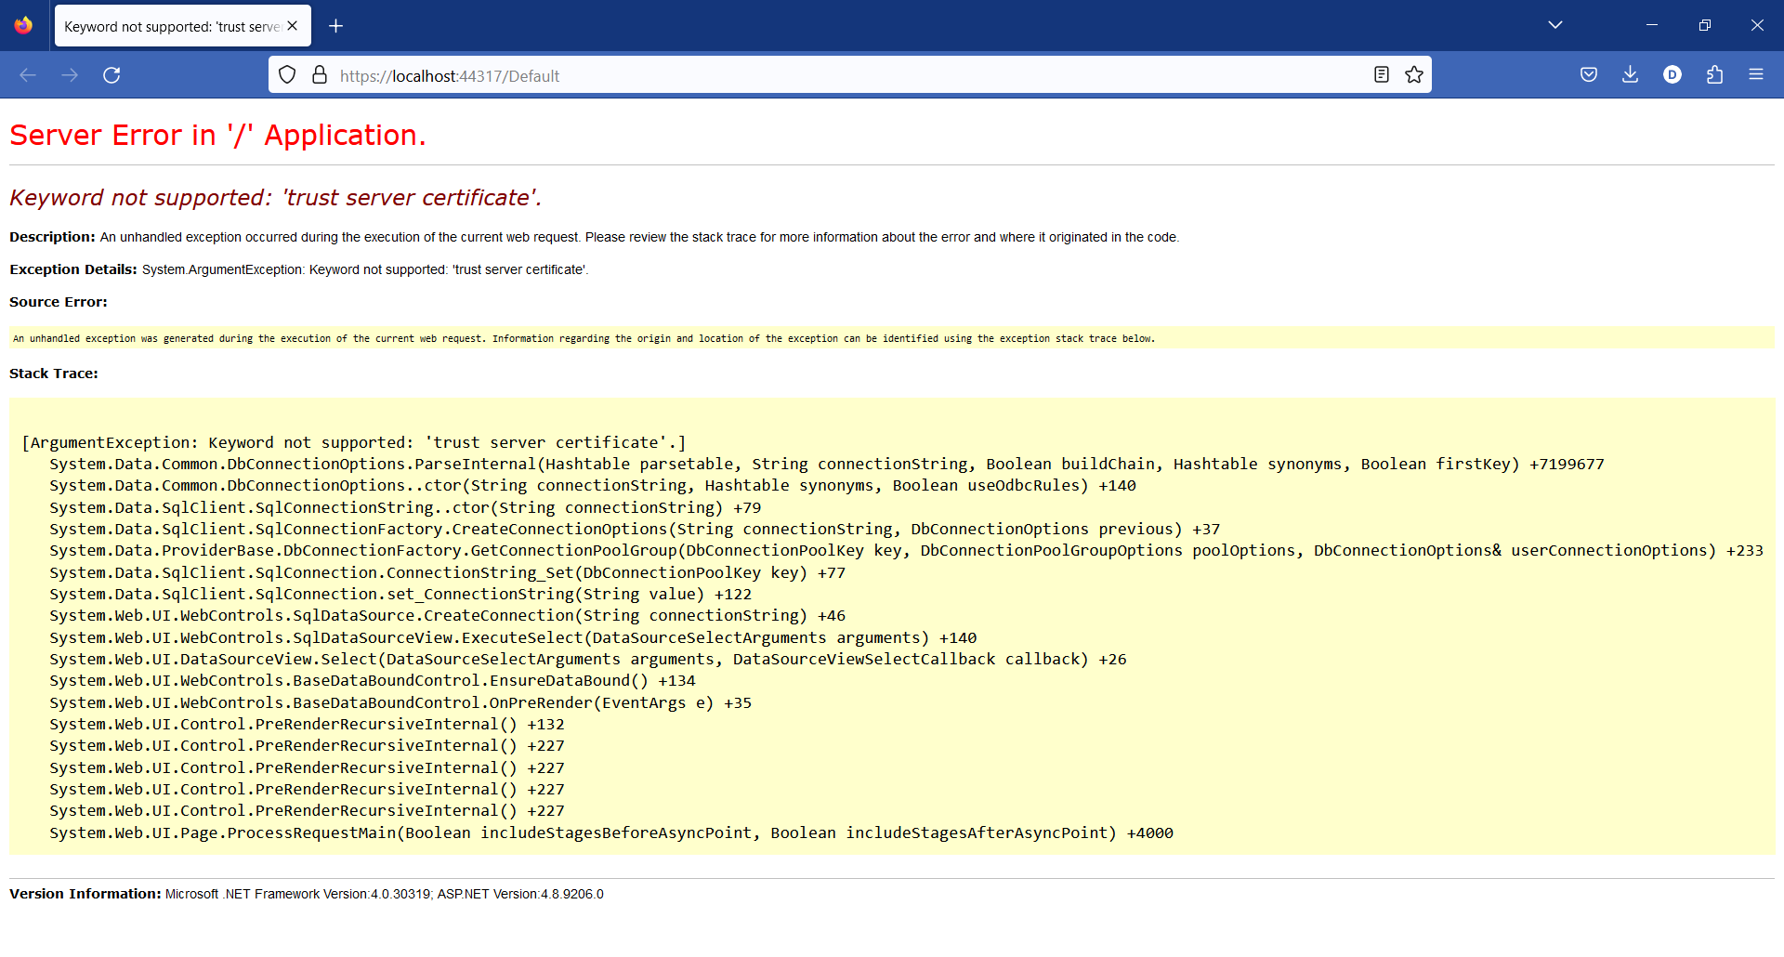
Task: Click the SqlConnection.set_ConnectionString stack line
Action: 400,595
